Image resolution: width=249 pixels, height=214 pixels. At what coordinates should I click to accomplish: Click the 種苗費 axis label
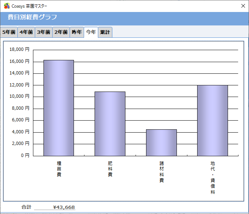[x=59, y=169]
